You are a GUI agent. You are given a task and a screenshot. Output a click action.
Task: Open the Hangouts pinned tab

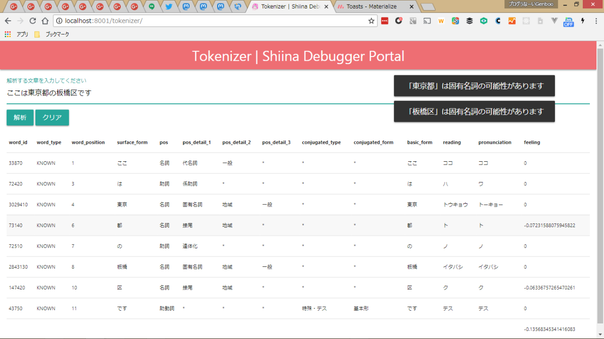(x=151, y=7)
